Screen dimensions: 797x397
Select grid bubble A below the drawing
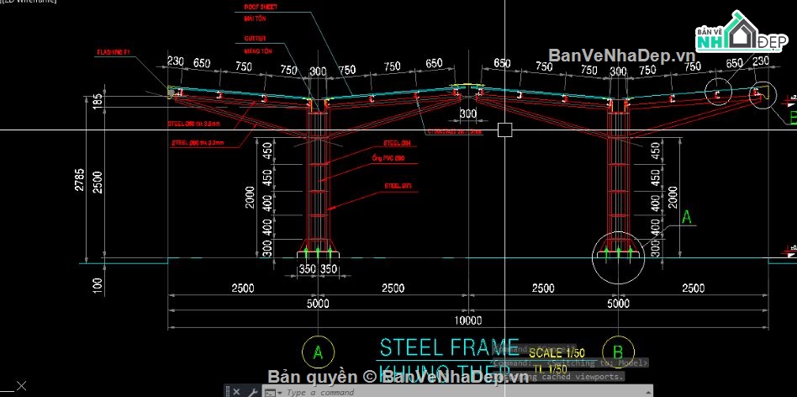pos(317,352)
